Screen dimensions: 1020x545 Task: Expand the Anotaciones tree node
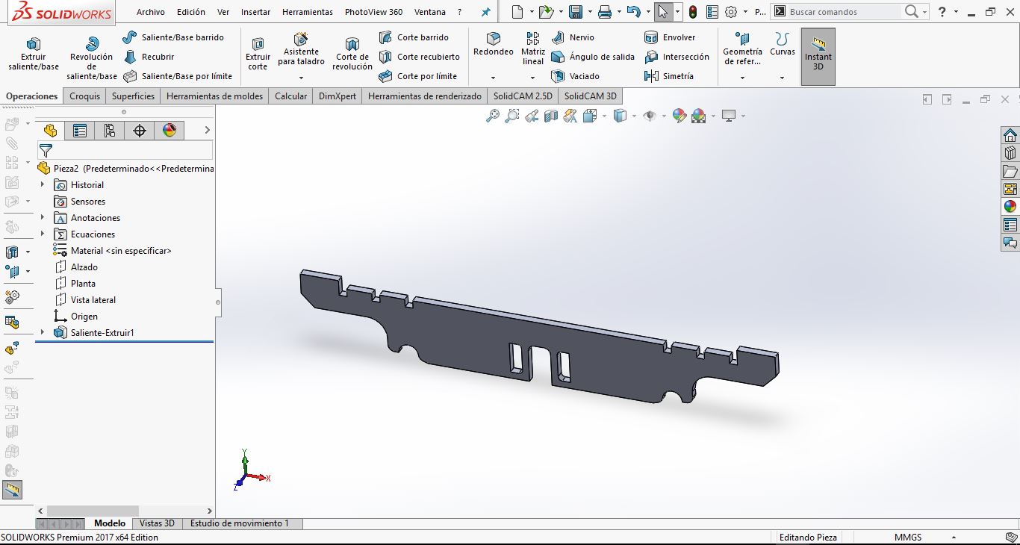(x=43, y=217)
